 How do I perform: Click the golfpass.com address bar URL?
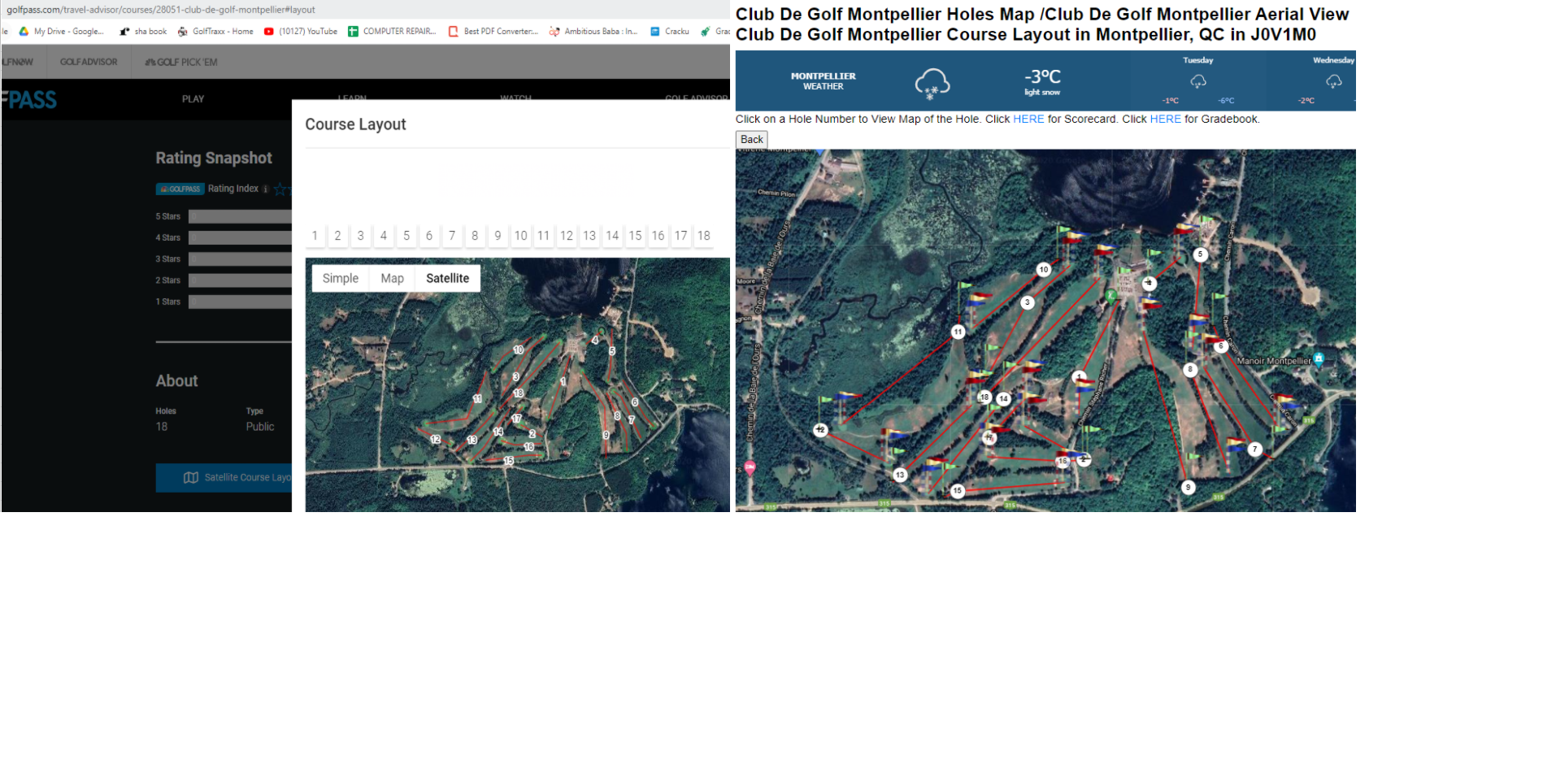[161, 10]
